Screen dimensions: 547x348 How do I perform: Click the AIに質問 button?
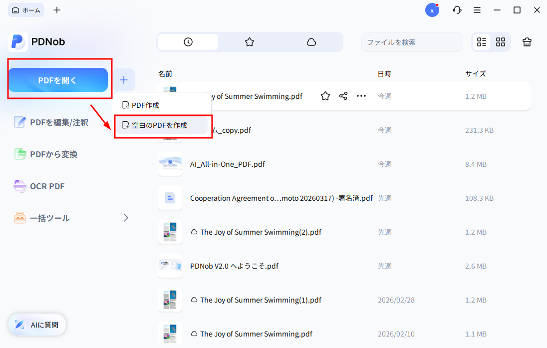pos(37,325)
